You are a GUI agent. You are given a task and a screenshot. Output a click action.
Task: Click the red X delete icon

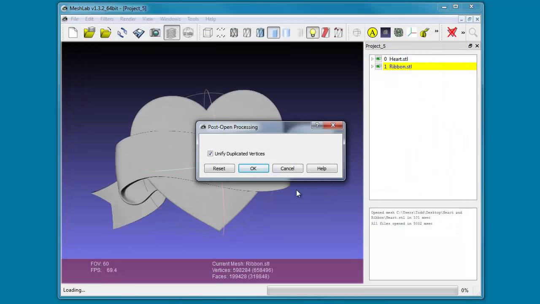[x=452, y=33]
